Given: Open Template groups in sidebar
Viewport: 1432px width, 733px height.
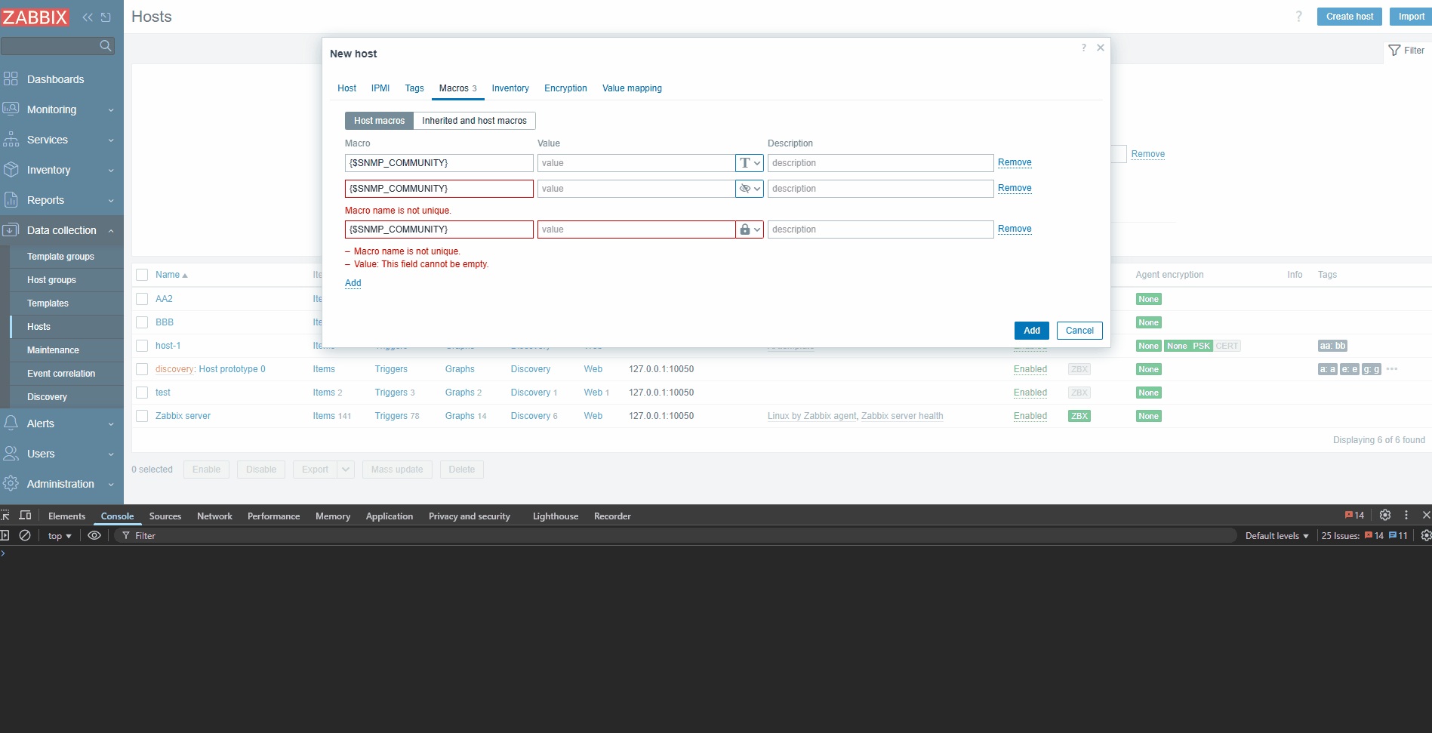Looking at the screenshot, I should pyautogui.click(x=60, y=257).
